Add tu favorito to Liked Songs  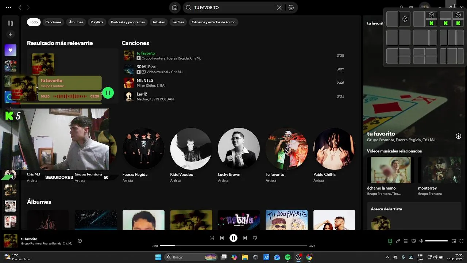click(80, 241)
